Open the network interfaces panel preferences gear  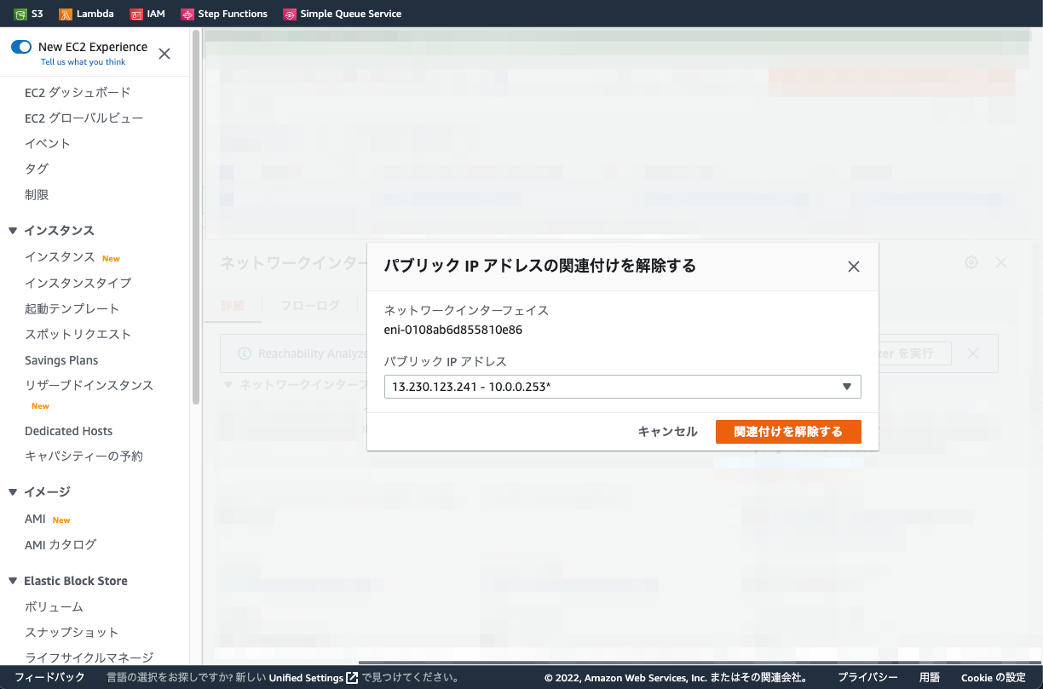tap(971, 262)
